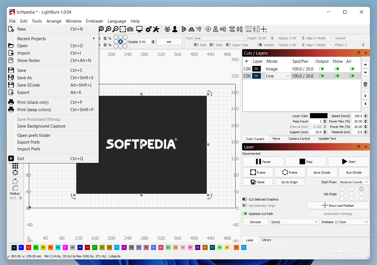
Task: Click the Go to Origin button
Action: point(289,182)
